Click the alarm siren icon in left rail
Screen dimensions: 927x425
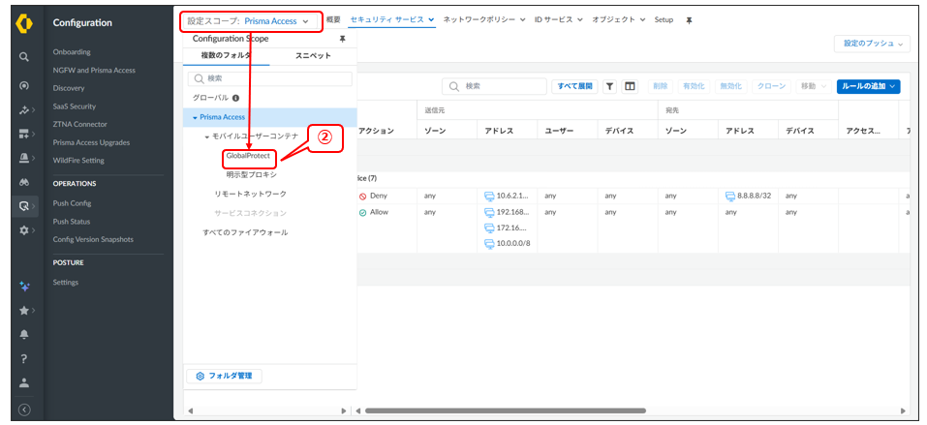(24, 158)
